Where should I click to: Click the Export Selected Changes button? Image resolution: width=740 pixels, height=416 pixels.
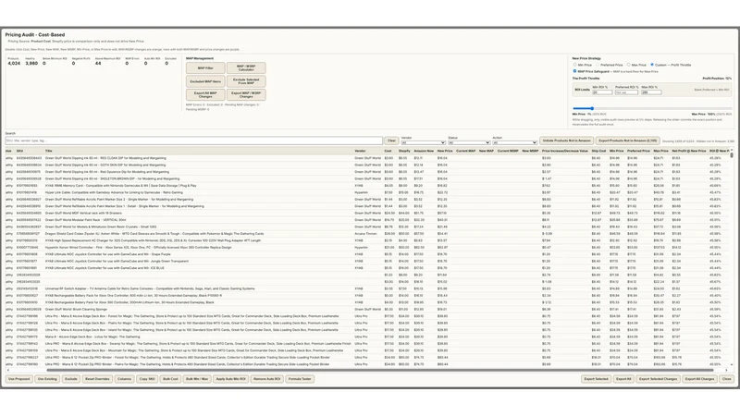[658, 379]
